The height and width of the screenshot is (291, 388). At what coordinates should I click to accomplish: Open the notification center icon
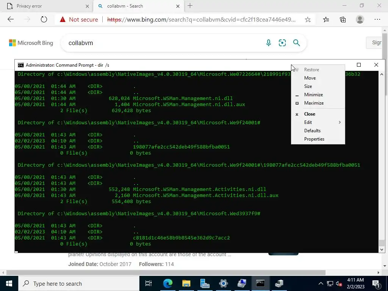(x=376, y=283)
